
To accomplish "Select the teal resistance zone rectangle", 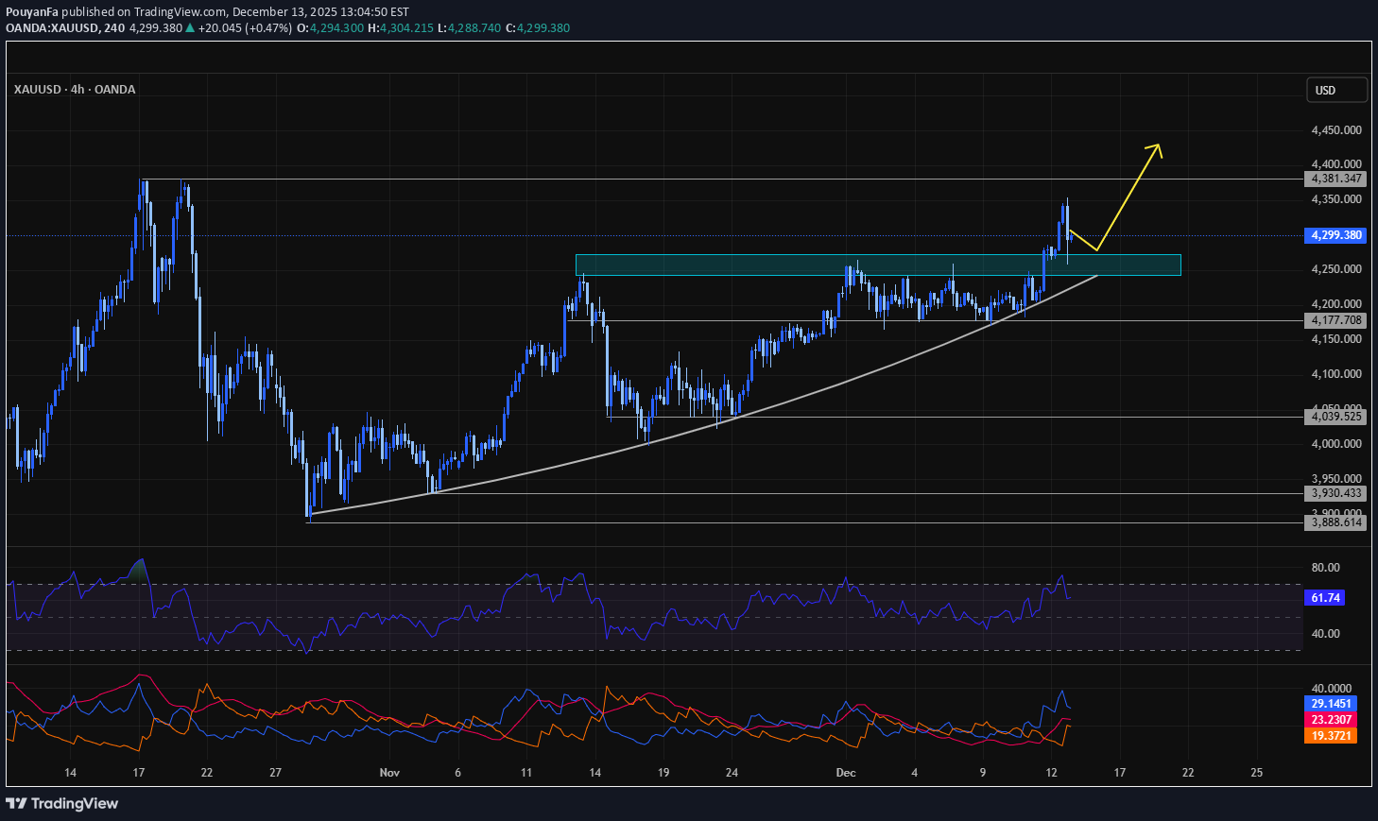I will tap(877, 265).
